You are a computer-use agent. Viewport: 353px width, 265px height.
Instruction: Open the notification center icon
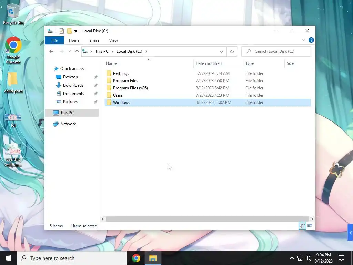(x=342, y=258)
